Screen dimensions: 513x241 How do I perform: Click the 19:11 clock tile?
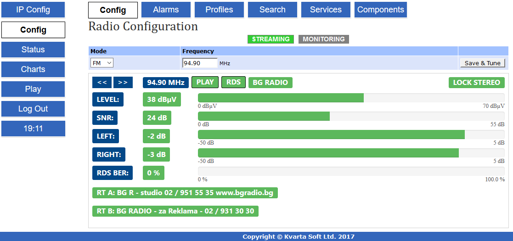tap(33, 129)
